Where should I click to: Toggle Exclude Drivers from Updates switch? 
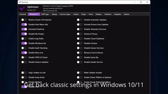[80, 25]
